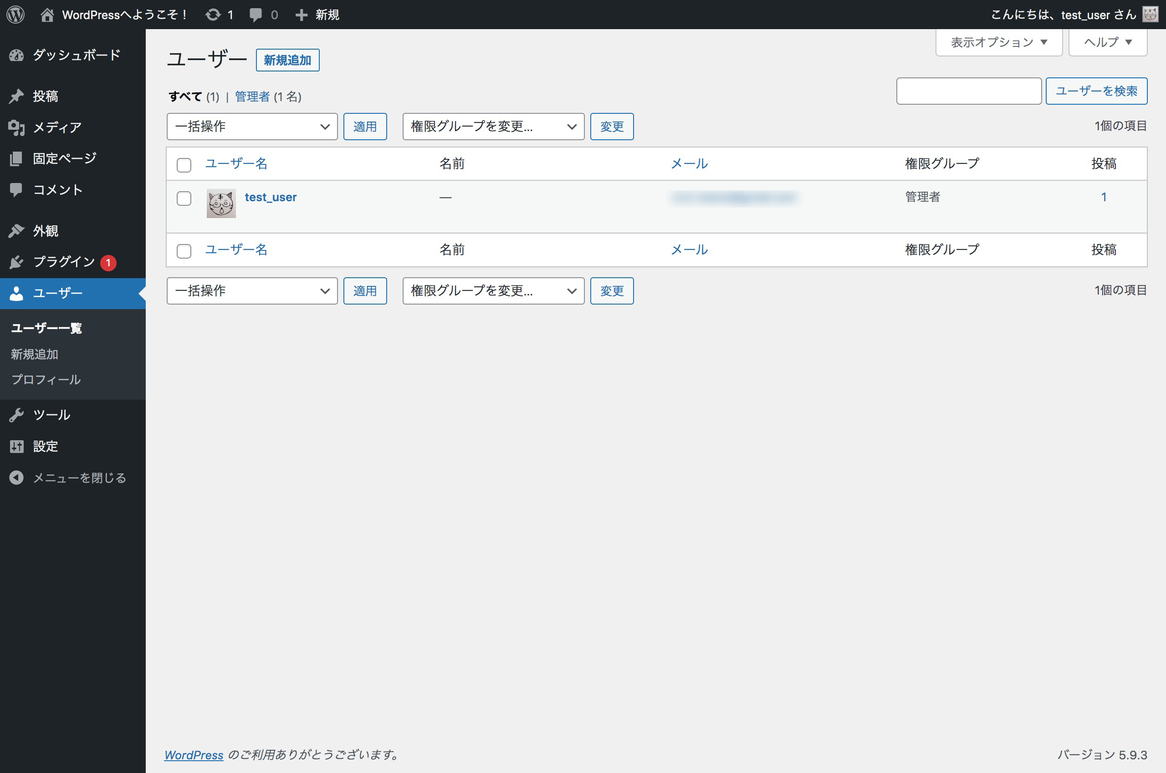The image size is (1166, 773).
Task: Click the home icon beside site name
Action: (47, 14)
